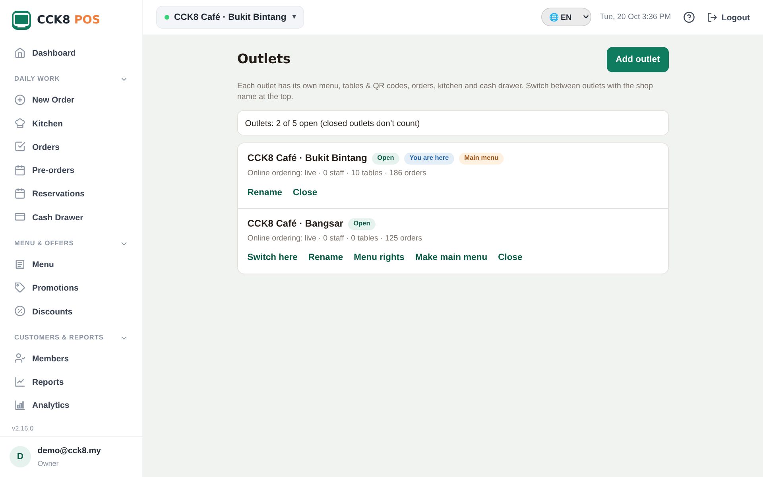Screen dimensions: 763x477
Task: Click the 'You are here' badge
Action: click(x=429, y=158)
